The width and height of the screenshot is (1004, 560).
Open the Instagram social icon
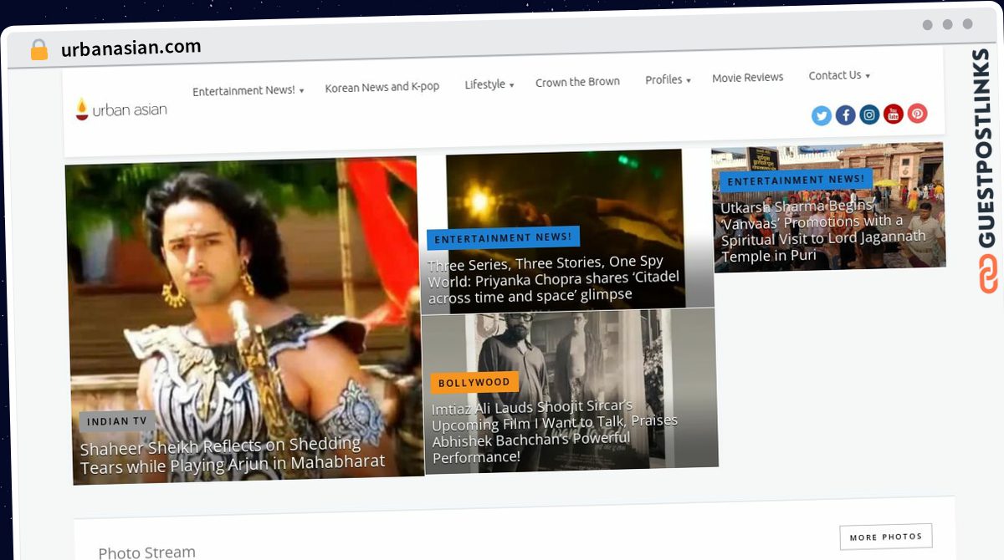870,115
